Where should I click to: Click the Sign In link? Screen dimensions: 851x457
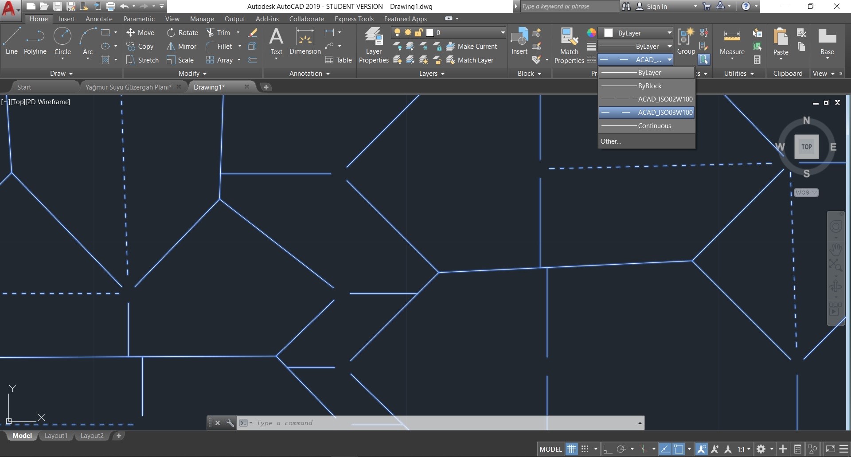(658, 6)
